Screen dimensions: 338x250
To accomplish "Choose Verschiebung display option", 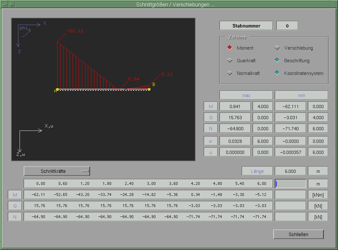I will point(277,48).
